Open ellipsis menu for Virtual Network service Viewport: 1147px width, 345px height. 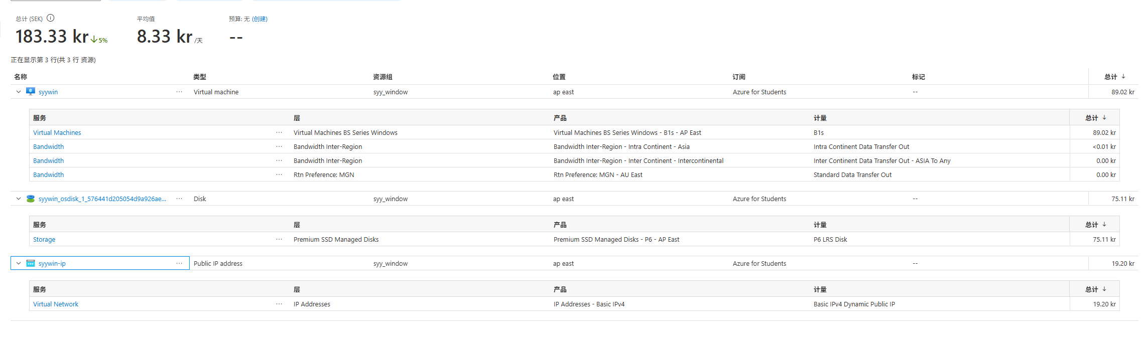coord(279,304)
